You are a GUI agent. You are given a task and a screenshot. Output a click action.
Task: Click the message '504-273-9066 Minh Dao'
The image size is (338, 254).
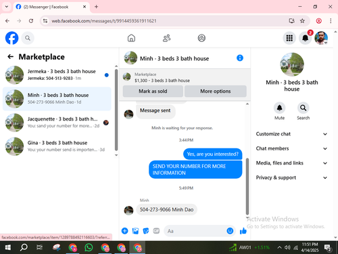[166, 209]
